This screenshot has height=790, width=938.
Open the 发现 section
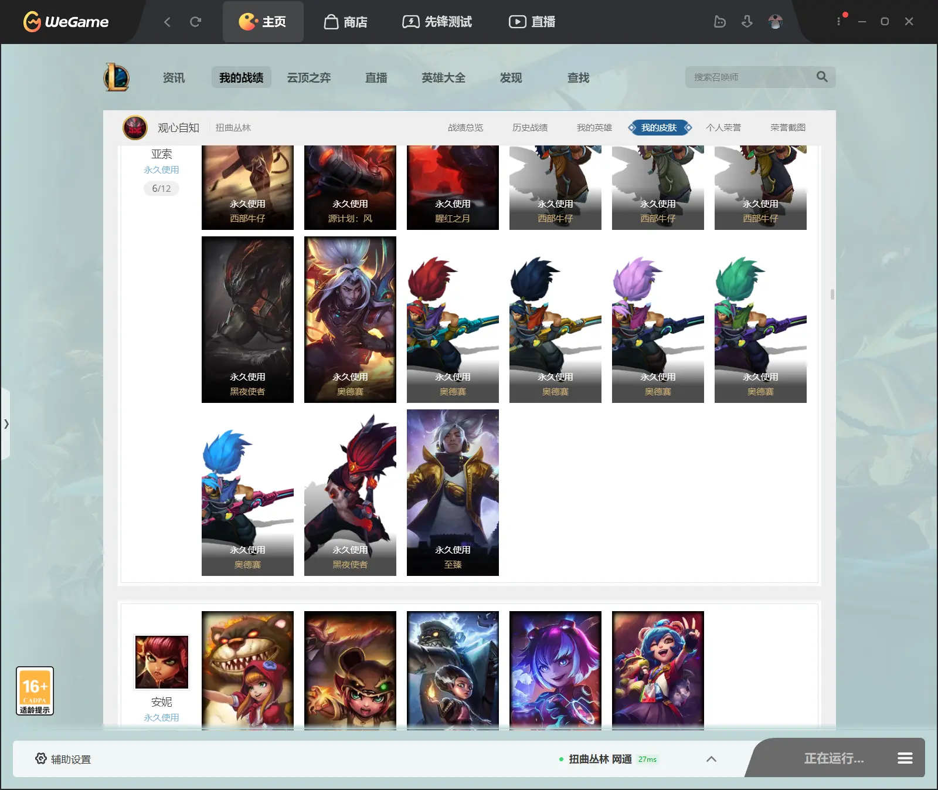pos(511,77)
